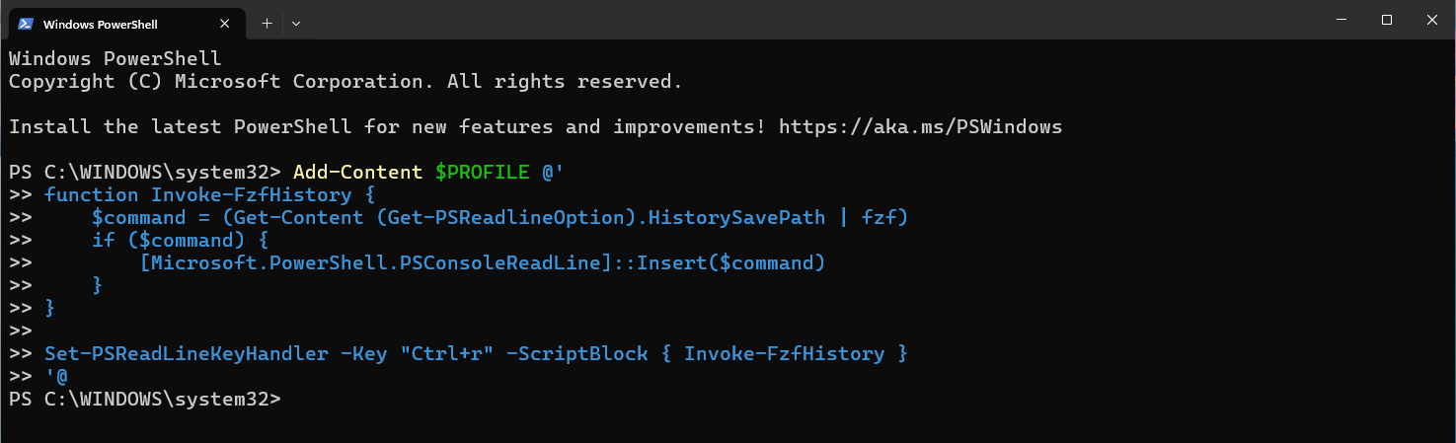Close the terminal window
Image resolution: width=1456 pixels, height=443 pixels.
(x=1432, y=20)
